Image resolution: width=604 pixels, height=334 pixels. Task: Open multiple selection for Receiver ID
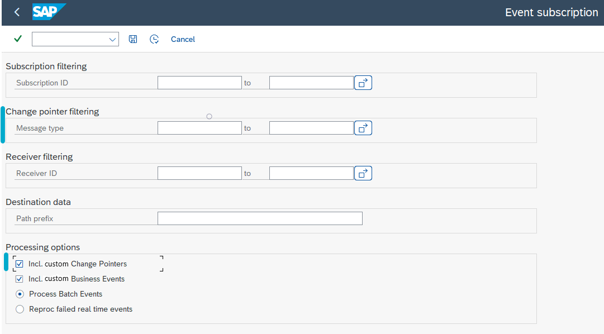(363, 173)
